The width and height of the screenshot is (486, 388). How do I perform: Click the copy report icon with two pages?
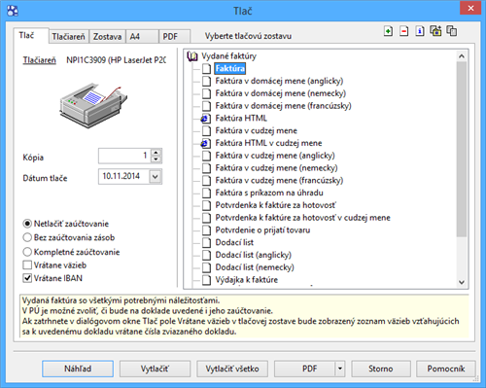452,31
